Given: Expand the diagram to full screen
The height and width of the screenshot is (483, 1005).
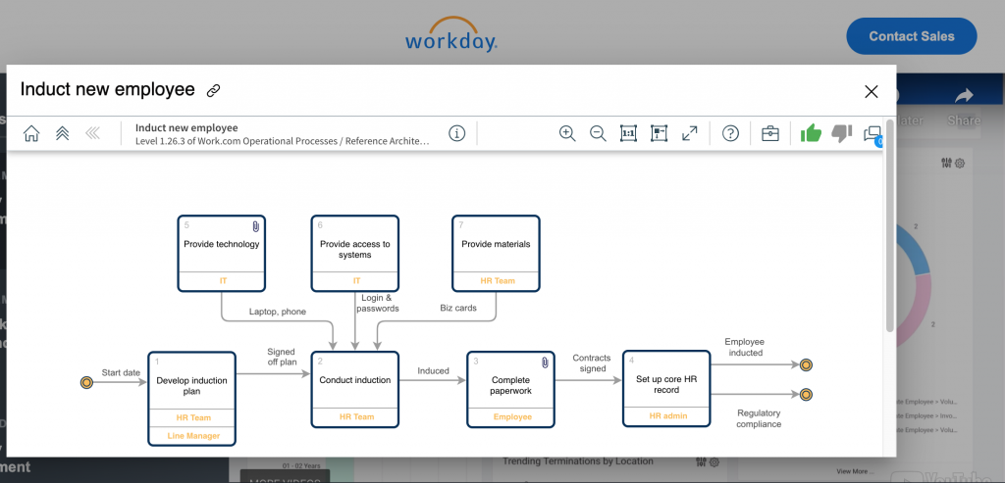Looking at the screenshot, I should click(x=690, y=134).
